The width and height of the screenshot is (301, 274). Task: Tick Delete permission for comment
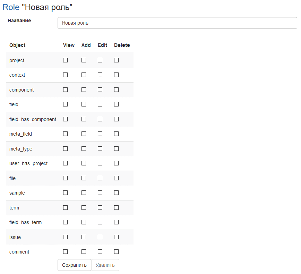click(116, 251)
